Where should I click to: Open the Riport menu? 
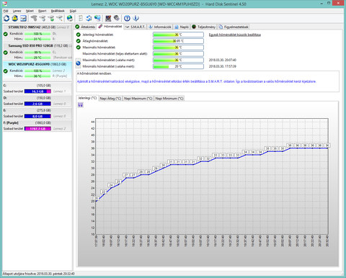click(x=43, y=11)
